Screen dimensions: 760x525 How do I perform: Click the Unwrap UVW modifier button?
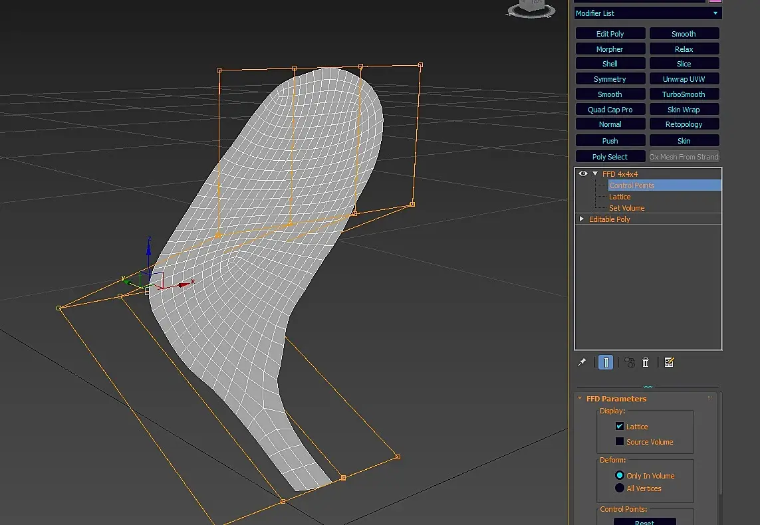click(684, 79)
